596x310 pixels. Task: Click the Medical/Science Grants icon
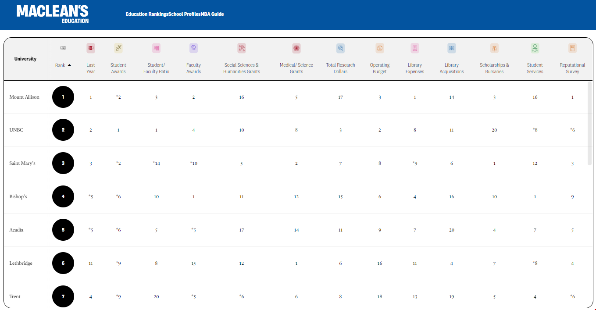(x=296, y=48)
